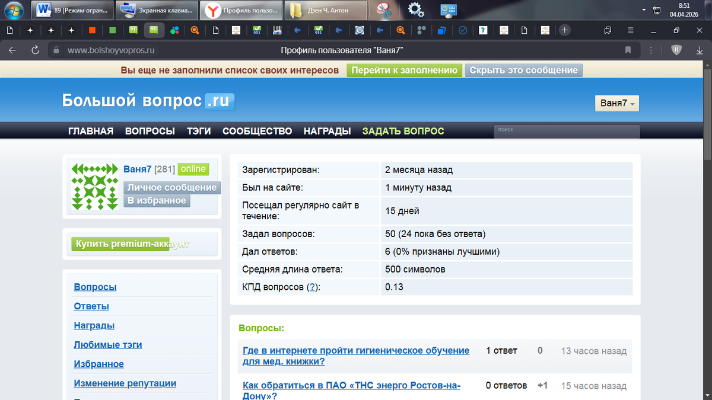Viewport: 712px width, 400px height.
Task: Open the sidebar 'Любимые тэги' link
Action: coord(108,345)
